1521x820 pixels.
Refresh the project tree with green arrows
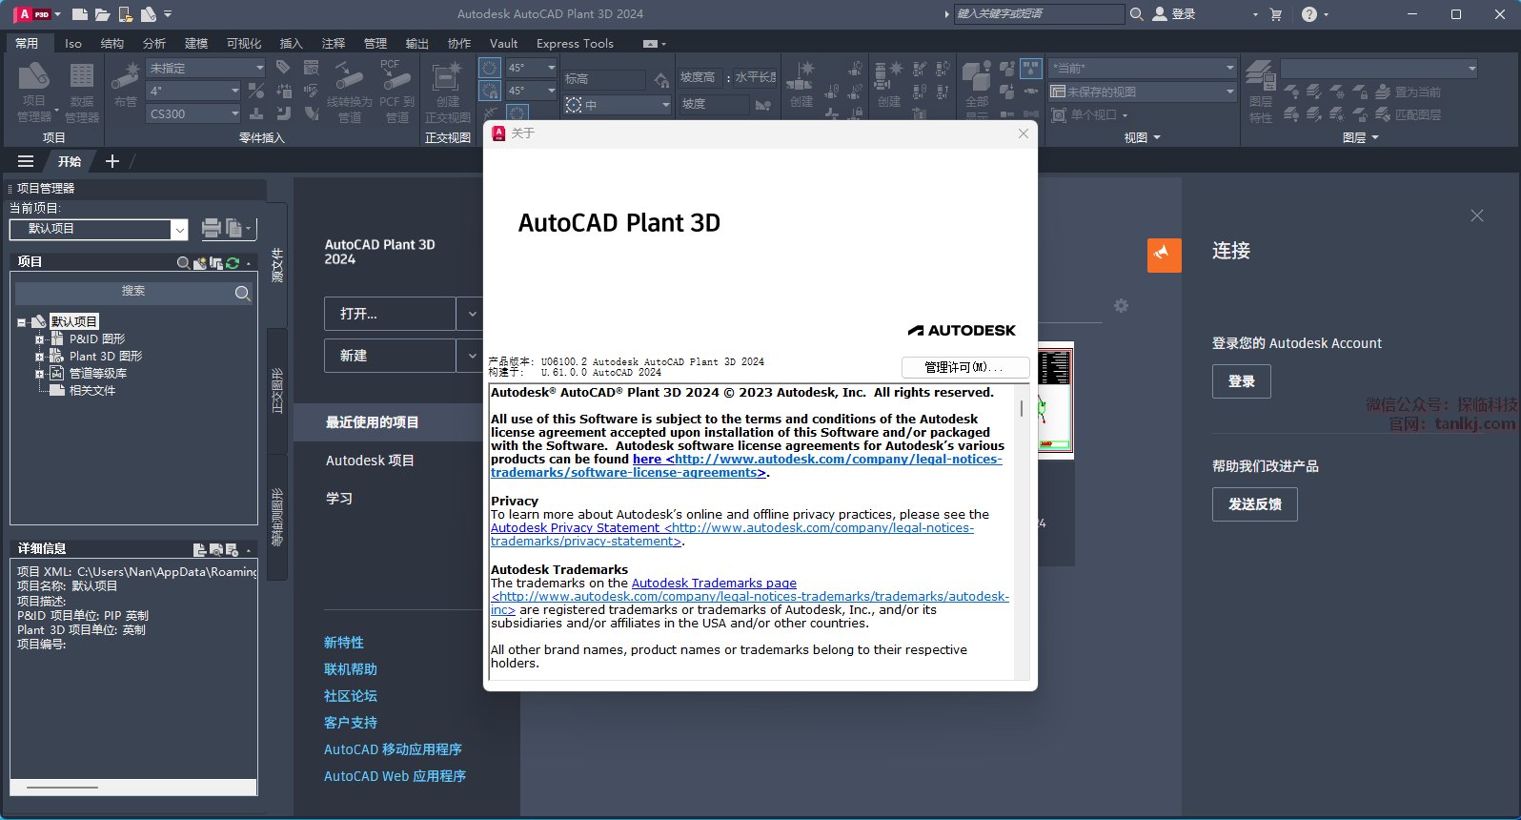233,263
